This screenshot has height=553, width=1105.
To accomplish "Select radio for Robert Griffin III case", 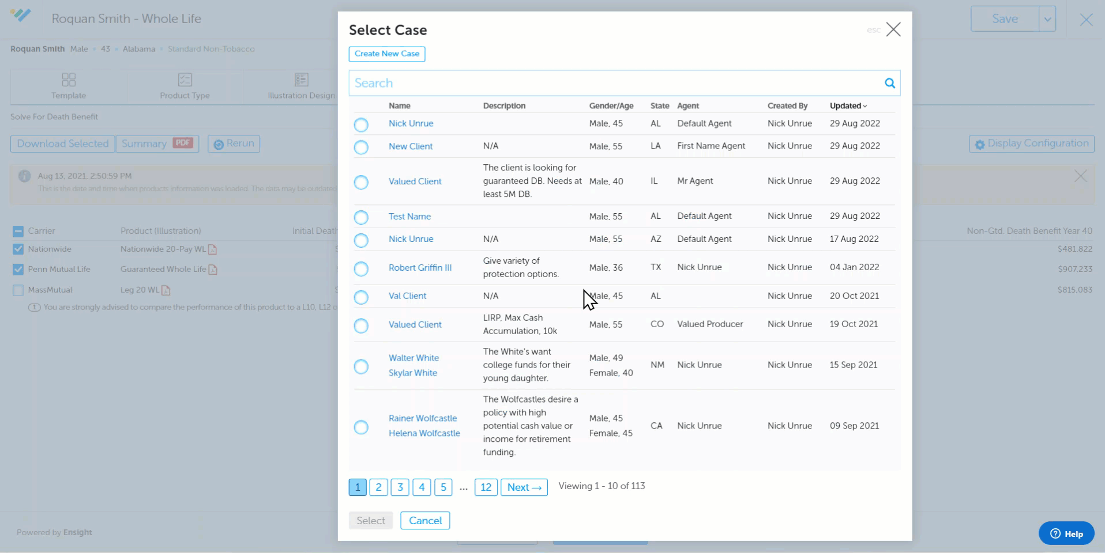I will pyautogui.click(x=361, y=268).
